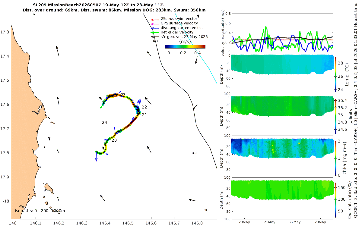Click the '23May' time axis tick label
Image resolution: width=362 pixels, height=226 pixels.
coord(320,222)
